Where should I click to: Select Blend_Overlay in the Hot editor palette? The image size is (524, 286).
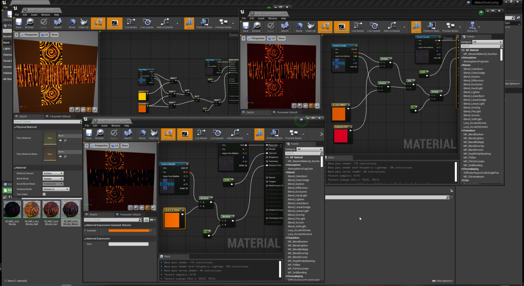[x=472, y=107]
